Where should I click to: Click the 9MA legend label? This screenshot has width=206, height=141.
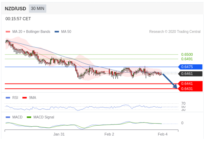click(33, 98)
